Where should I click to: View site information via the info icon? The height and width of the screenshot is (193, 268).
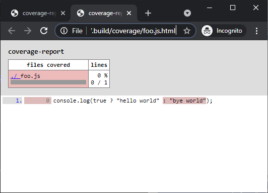64,31
